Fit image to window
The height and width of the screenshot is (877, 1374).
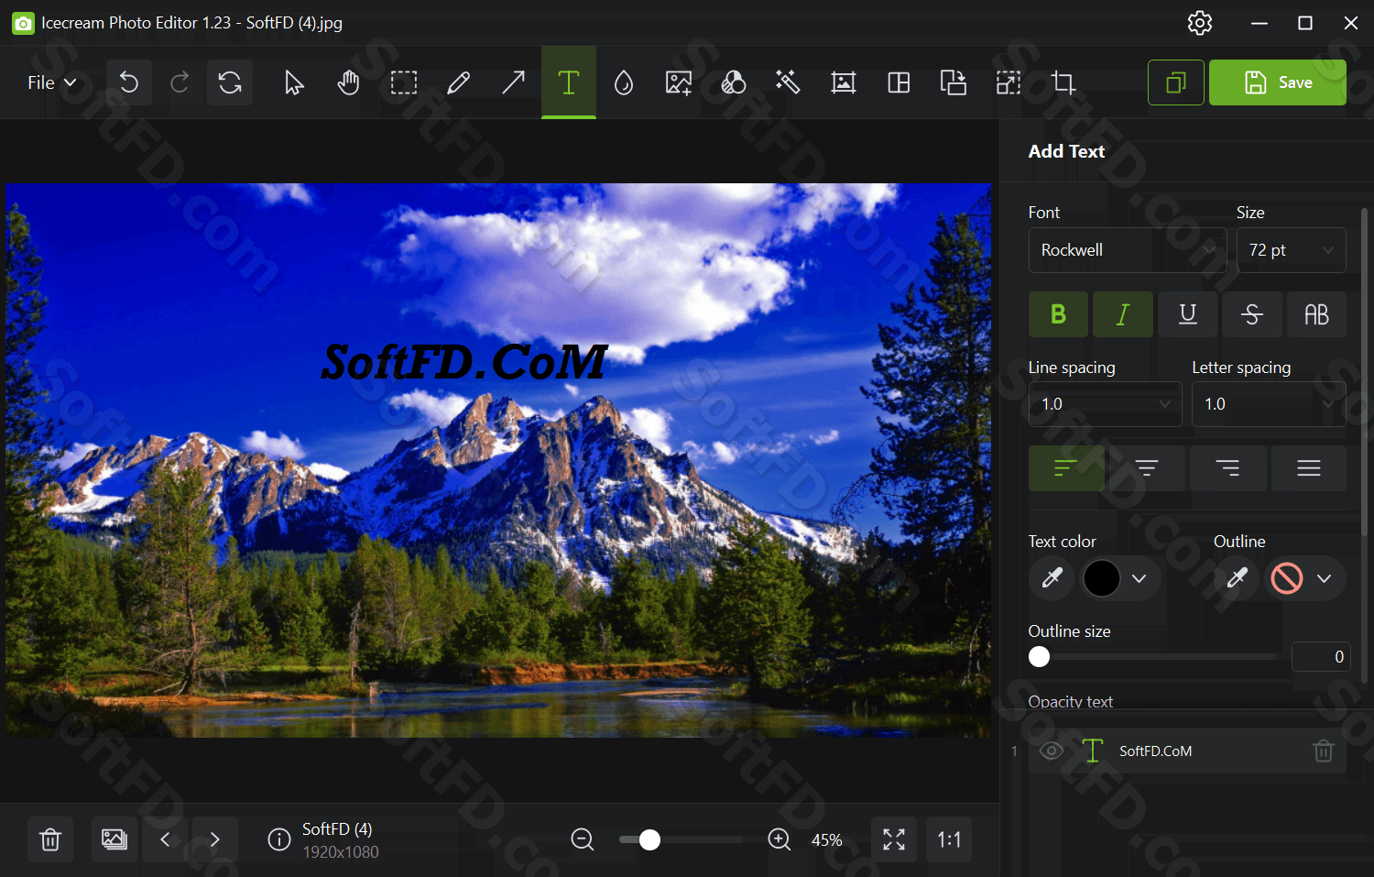[x=894, y=839]
